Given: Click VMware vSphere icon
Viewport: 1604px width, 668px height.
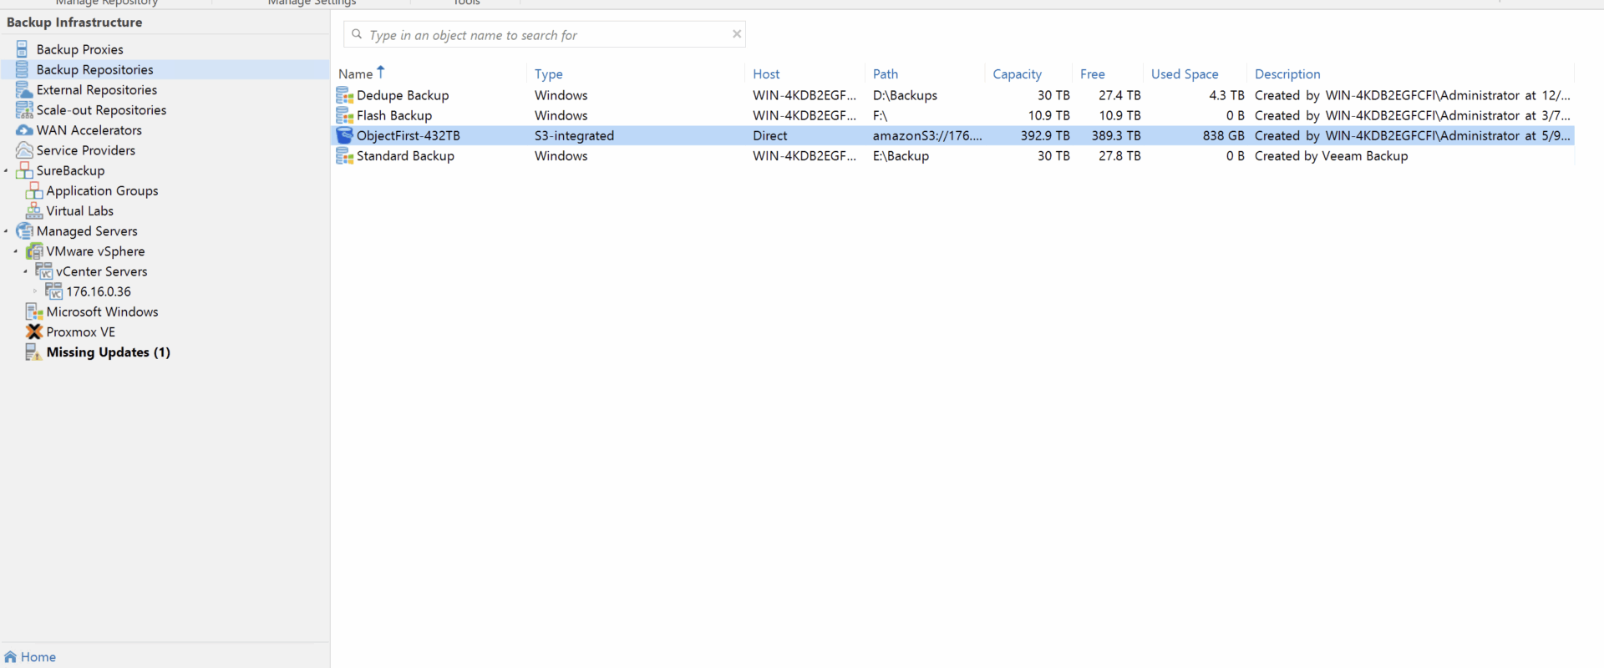Looking at the screenshot, I should (x=34, y=250).
